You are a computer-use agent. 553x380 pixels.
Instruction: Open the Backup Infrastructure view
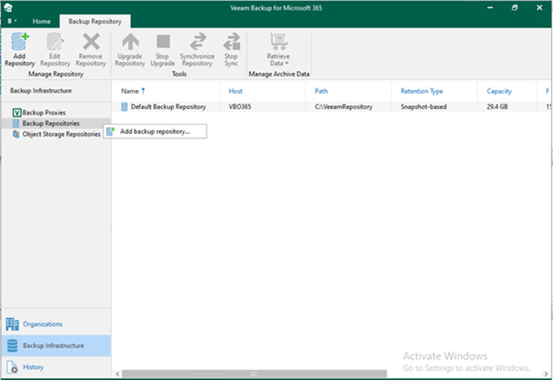click(x=56, y=346)
